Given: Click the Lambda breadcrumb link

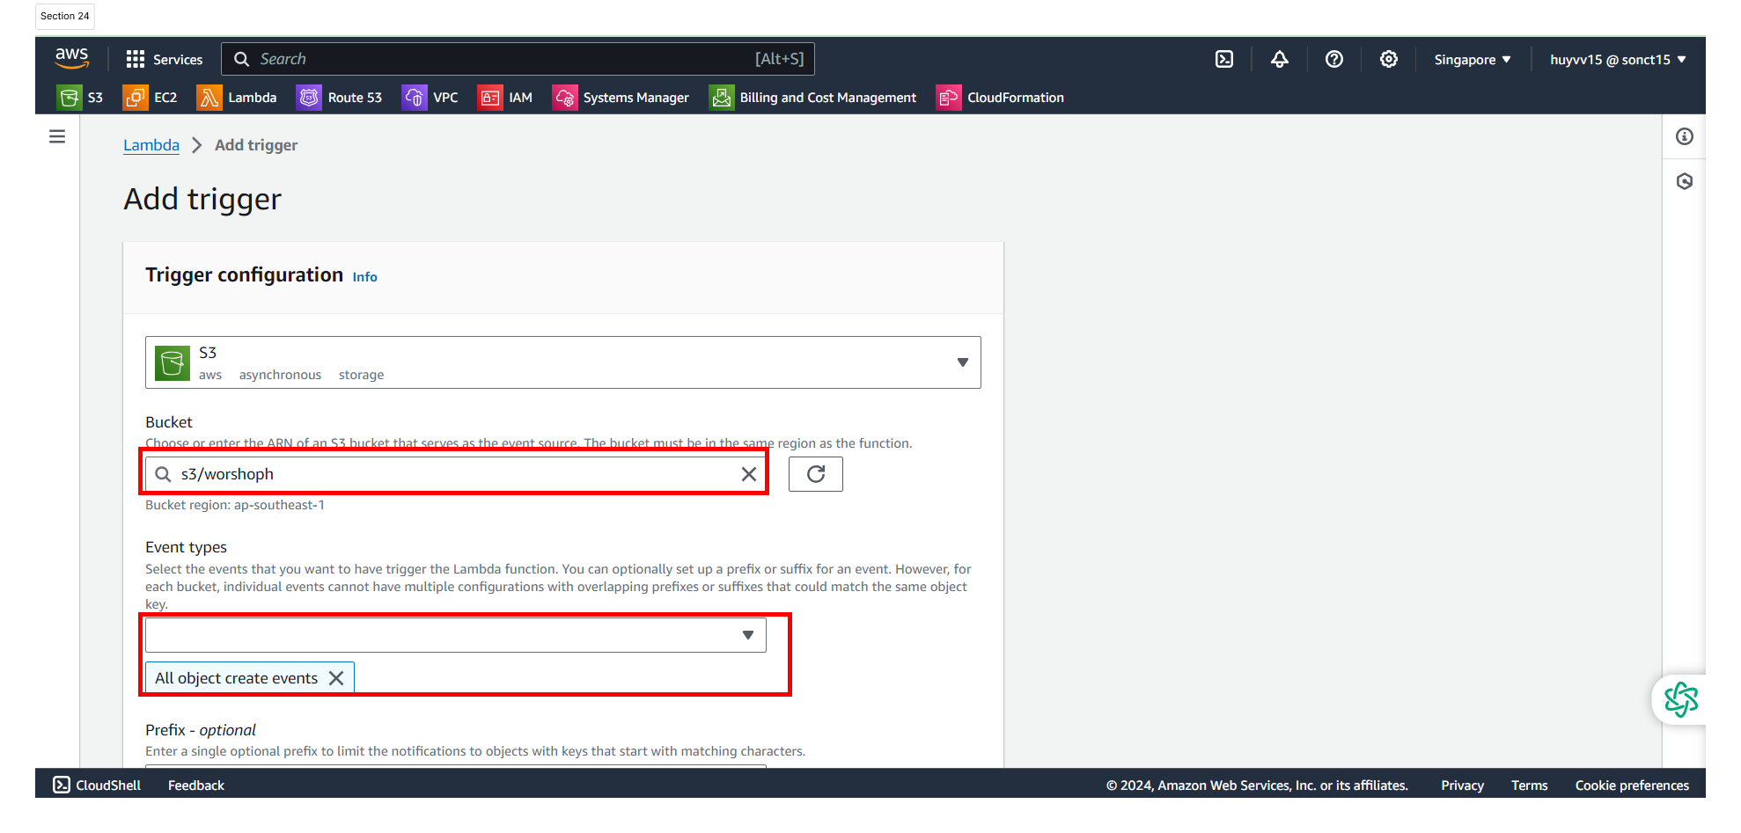Looking at the screenshot, I should click(151, 145).
